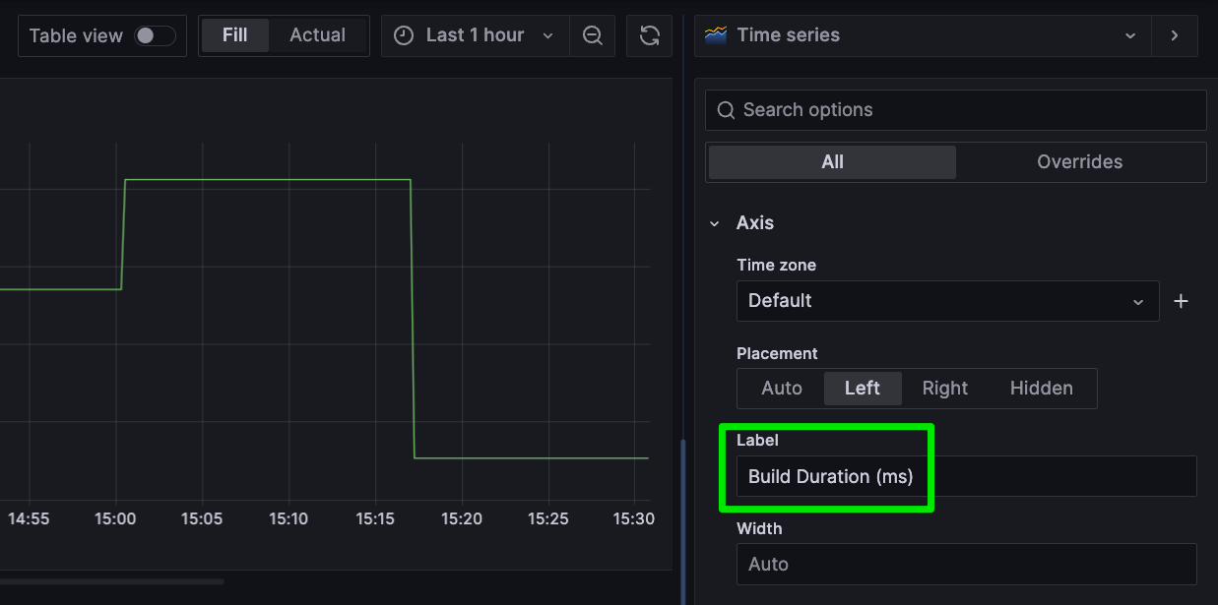Click the horizontal scrollbar below the chart
This screenshot has height=605, width=1218.
112,581
